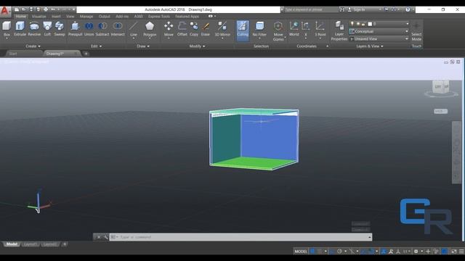Toggle layer 0 lock icon

tap(363, 24)
